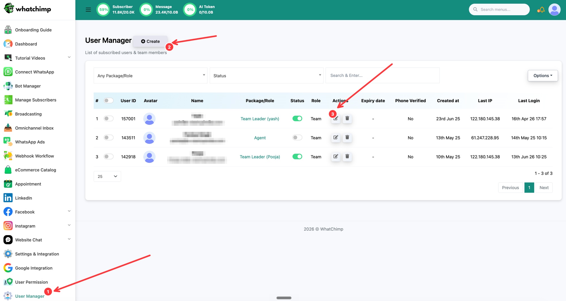Screen dimensions: 566x301
Task: Toggle the row selector for user 142918
Action: [x=108, y=156]
